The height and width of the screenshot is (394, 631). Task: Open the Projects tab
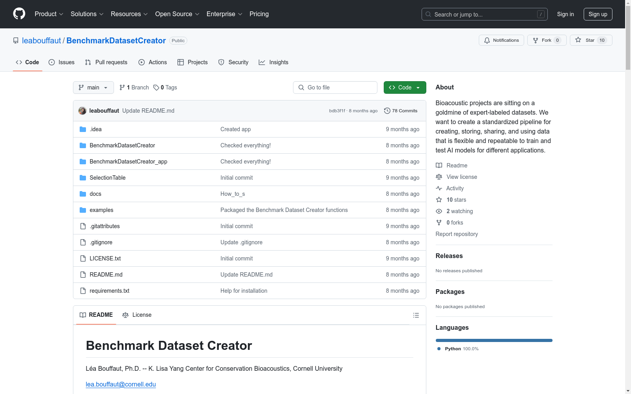pos(192,62)
